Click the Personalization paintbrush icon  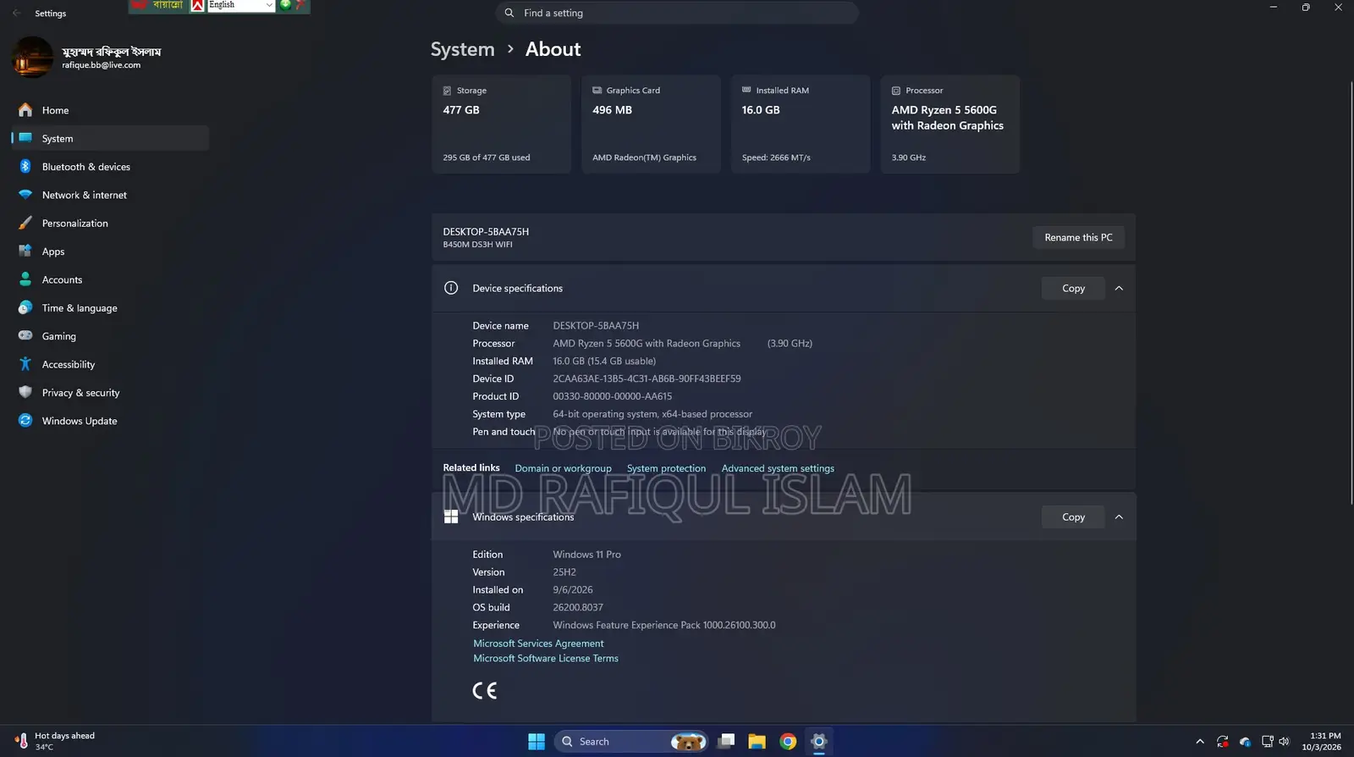pyautogui.click(x=25, y=223)
